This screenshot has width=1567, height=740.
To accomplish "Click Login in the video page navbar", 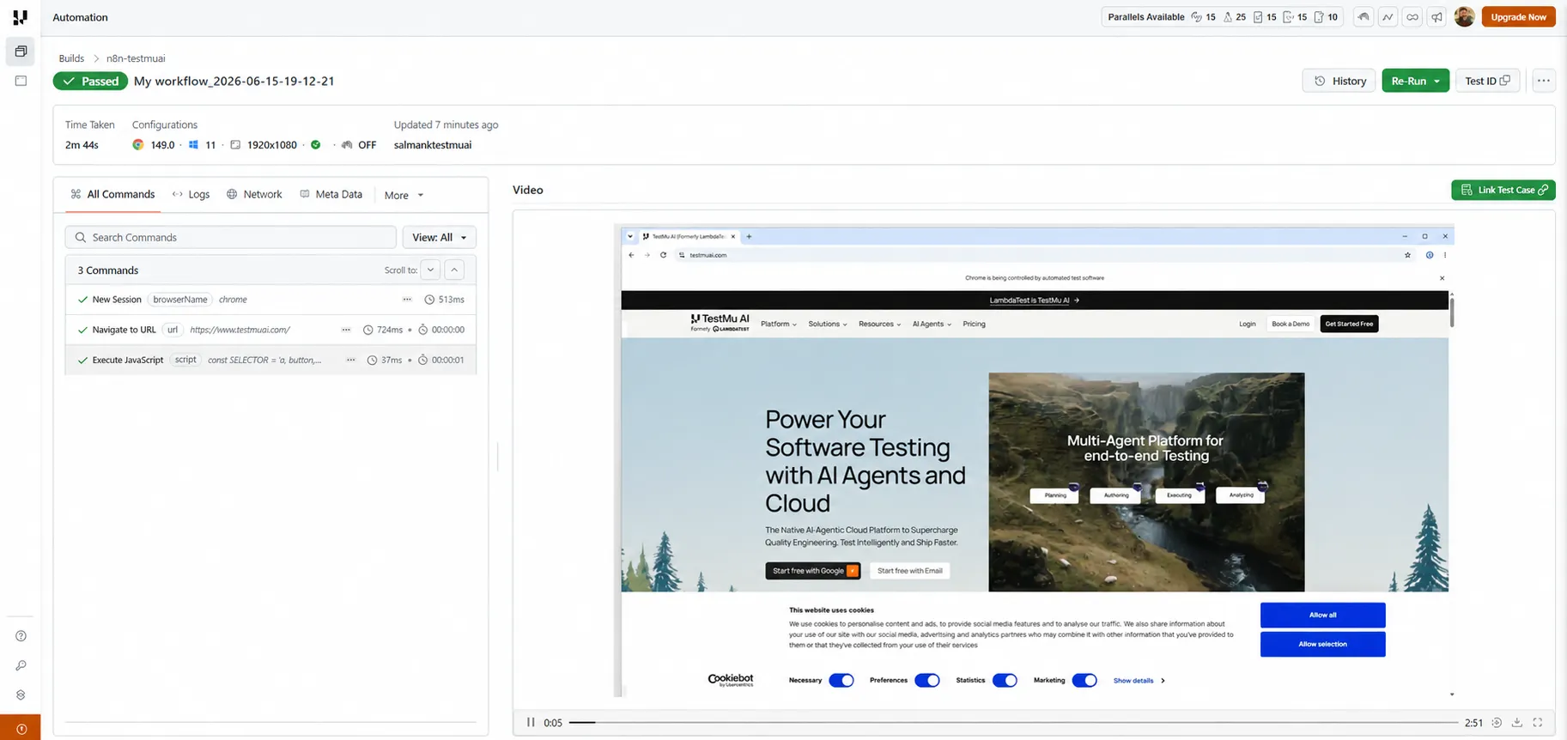I will (1247, 325).
